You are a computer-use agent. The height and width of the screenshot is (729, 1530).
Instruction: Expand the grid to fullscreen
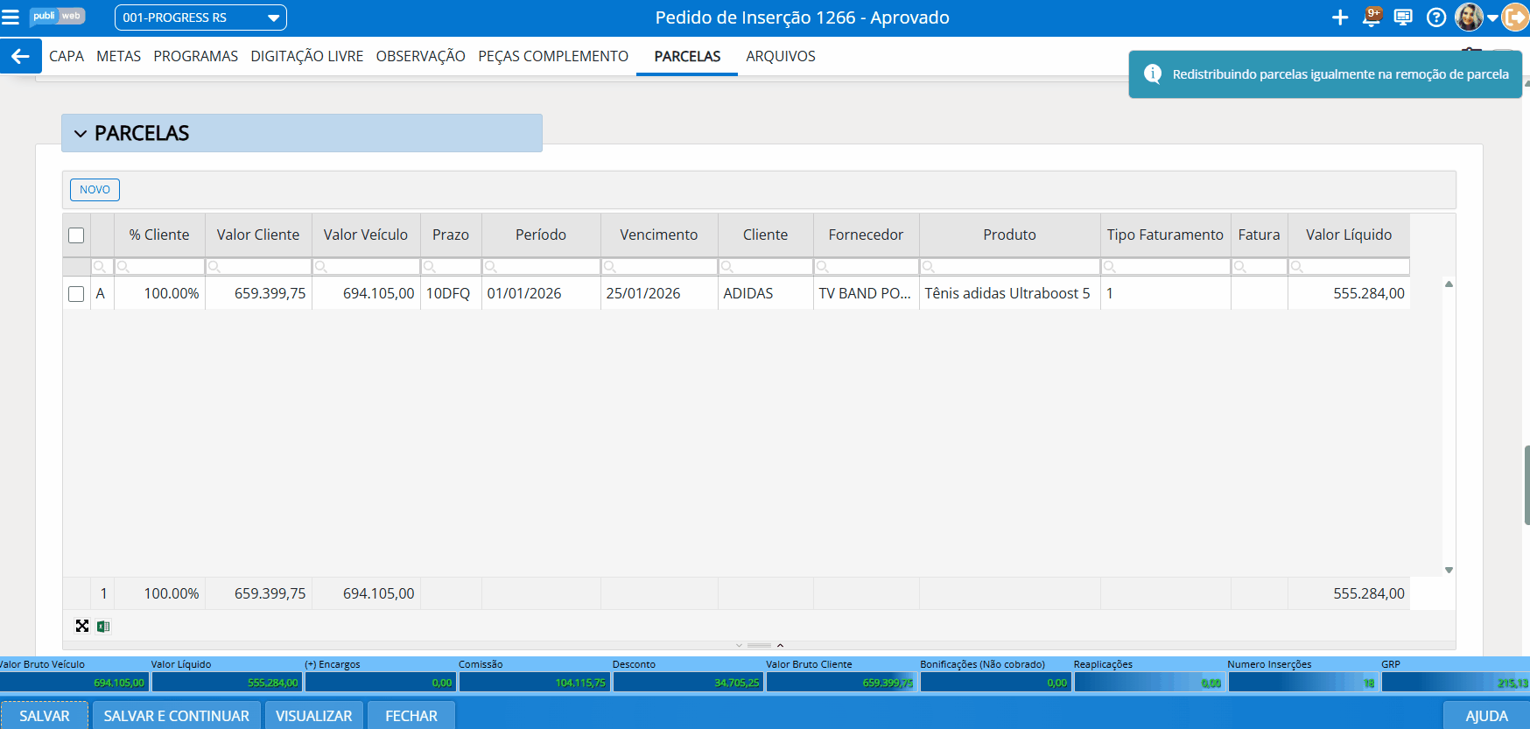coord(82,626)
